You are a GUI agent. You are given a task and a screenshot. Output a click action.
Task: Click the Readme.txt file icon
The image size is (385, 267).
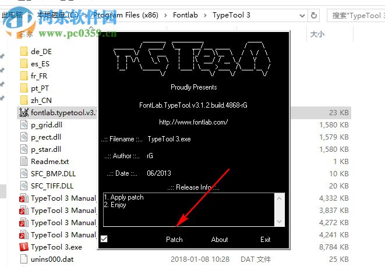[24, 161]
